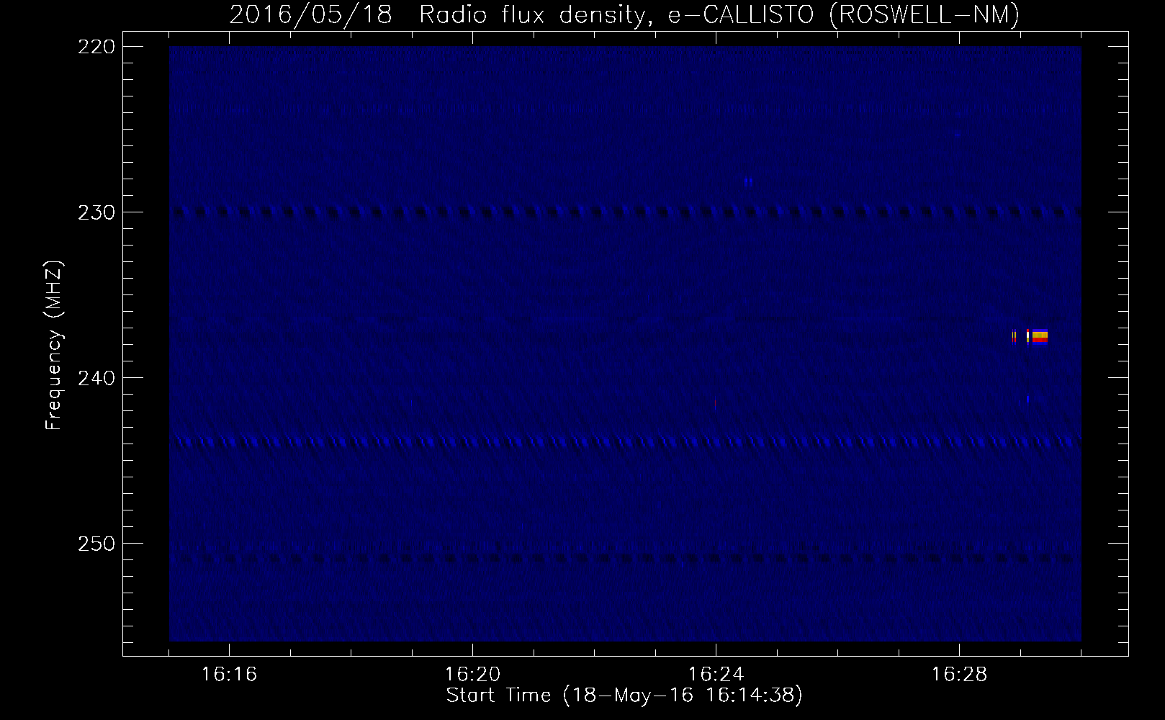Click the 'Start Time (18-May-16 16:14:38)' label
The image size is (1165, 720).
pos(624,695)
